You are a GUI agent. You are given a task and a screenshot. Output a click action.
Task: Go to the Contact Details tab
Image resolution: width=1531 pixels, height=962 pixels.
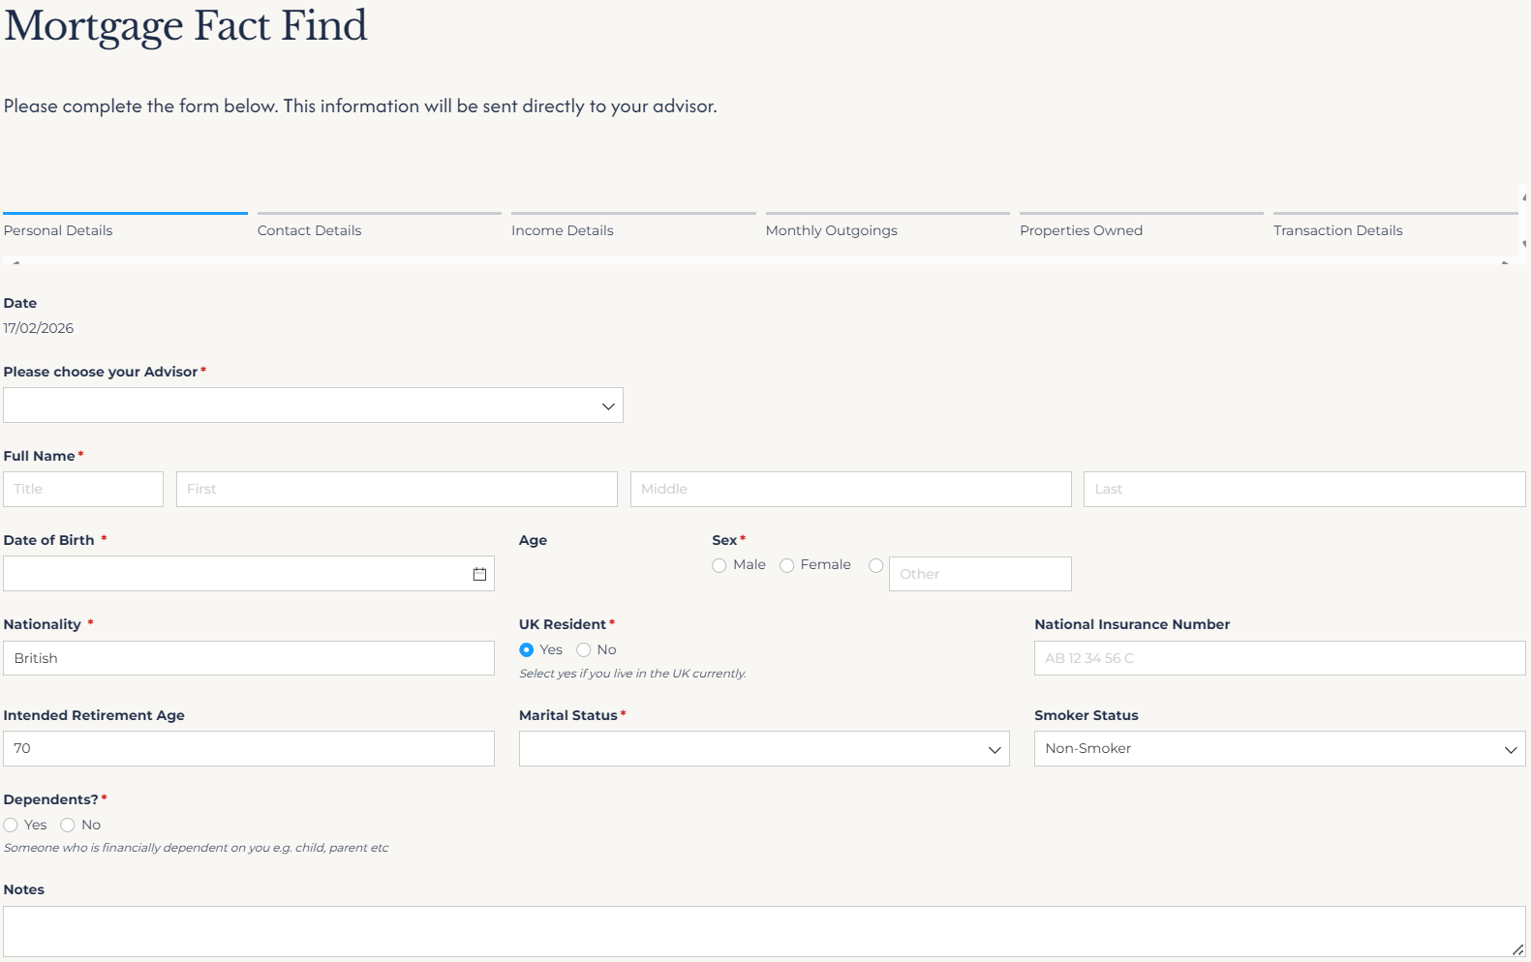[380, 226]
